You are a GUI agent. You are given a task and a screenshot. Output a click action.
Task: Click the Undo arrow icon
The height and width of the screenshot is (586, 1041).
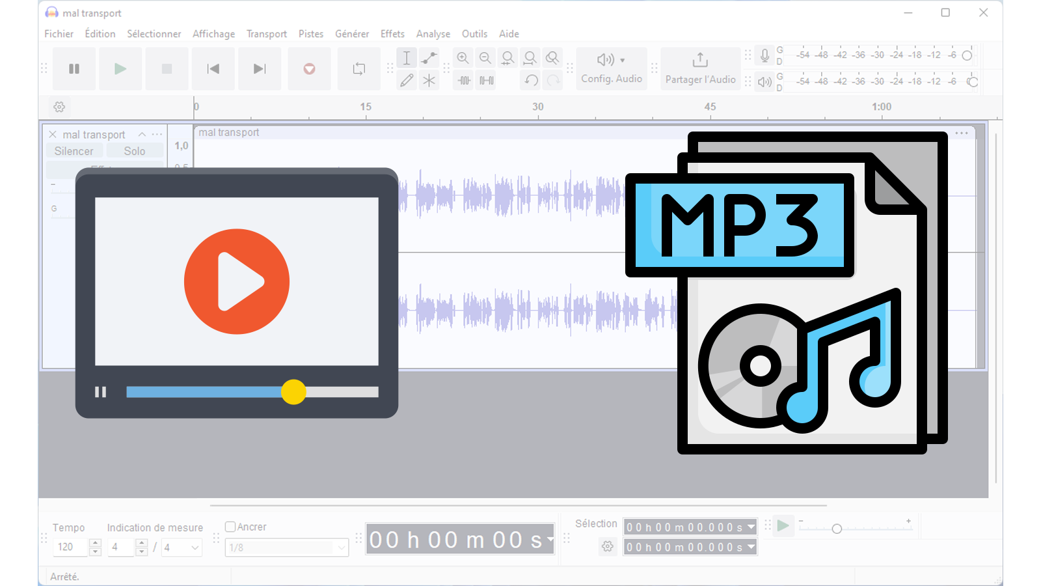click(530, 79)
